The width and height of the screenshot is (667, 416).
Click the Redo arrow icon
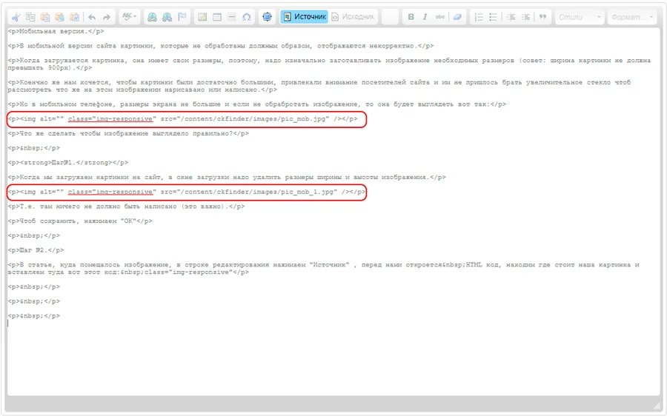[107, 16]
